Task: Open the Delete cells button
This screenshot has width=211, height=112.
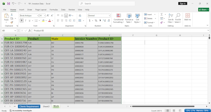Action: [x=148, y=18]
